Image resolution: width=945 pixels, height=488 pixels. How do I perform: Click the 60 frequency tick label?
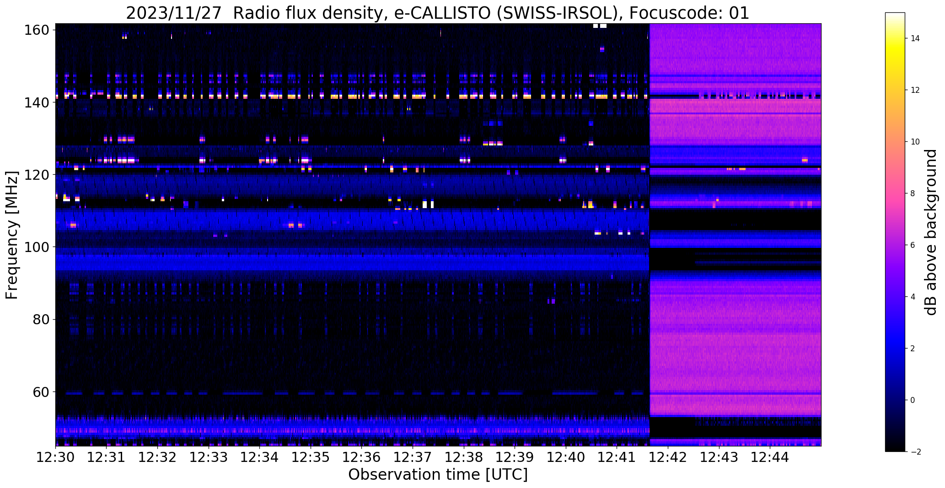[x=41, y=392]
